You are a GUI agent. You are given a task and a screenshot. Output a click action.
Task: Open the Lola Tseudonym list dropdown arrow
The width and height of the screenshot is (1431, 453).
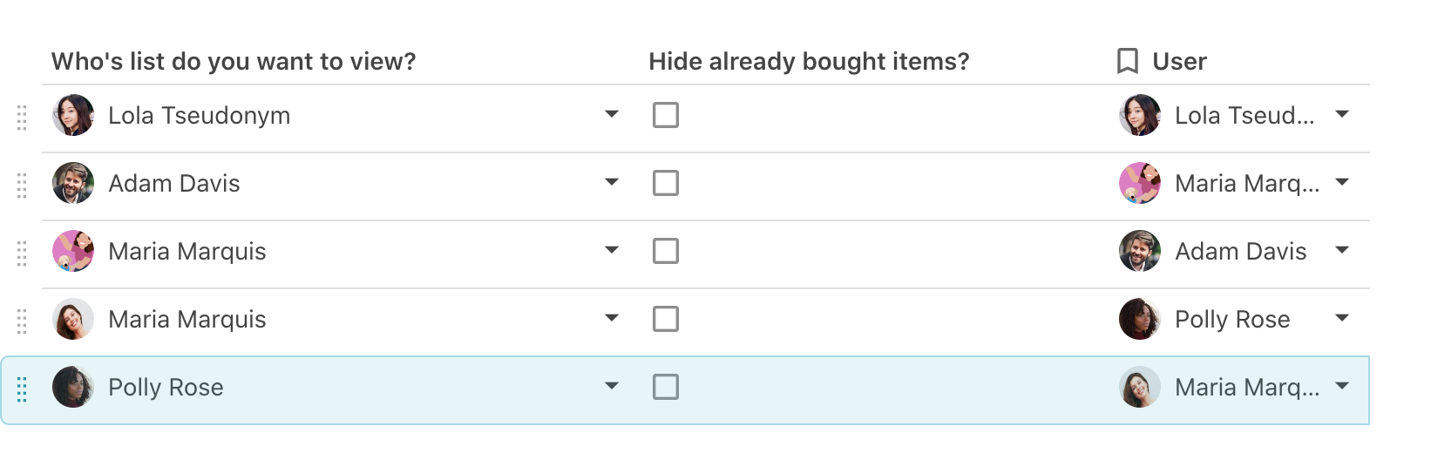[x=612, y=114]
